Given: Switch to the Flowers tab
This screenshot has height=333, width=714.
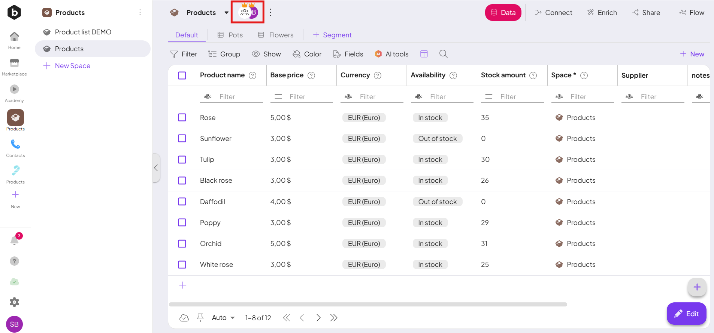Looking at the screenshot, I should (x=276, y=35).
